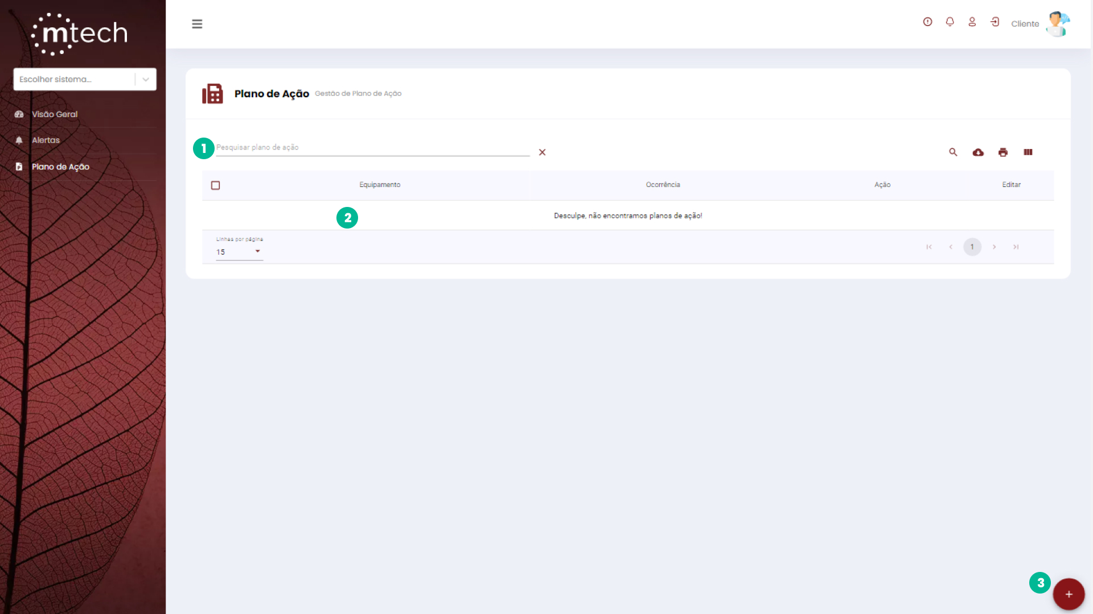
Task: Click the hamburger menu icon
Action: coord(197,24)
